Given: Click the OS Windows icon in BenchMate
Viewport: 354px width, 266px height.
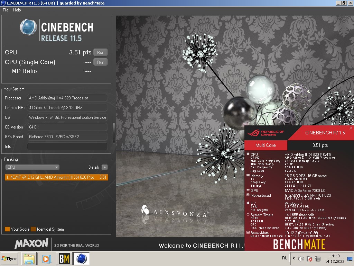Looking at the screenshot, I should point(248,203).
